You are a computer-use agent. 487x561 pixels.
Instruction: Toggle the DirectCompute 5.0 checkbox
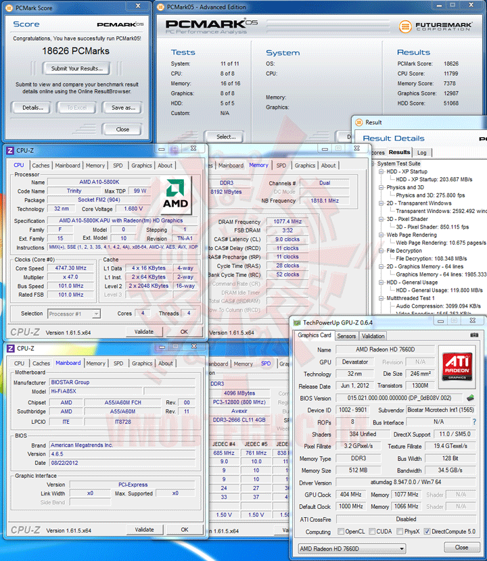[x=427, y=531]
